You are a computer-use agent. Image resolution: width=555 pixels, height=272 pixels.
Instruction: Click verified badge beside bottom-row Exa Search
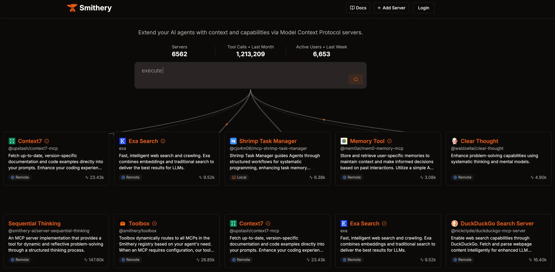(384, 223)
